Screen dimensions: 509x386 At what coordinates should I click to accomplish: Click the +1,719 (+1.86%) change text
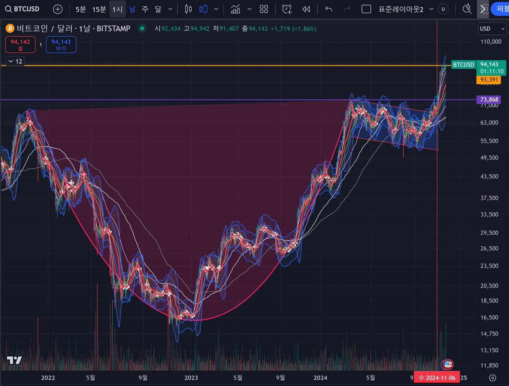click(x=294, y=29)
